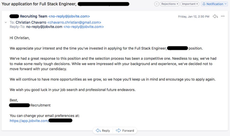Click the add label plus icon
The image size is (230, 136).
pos(157,4)
